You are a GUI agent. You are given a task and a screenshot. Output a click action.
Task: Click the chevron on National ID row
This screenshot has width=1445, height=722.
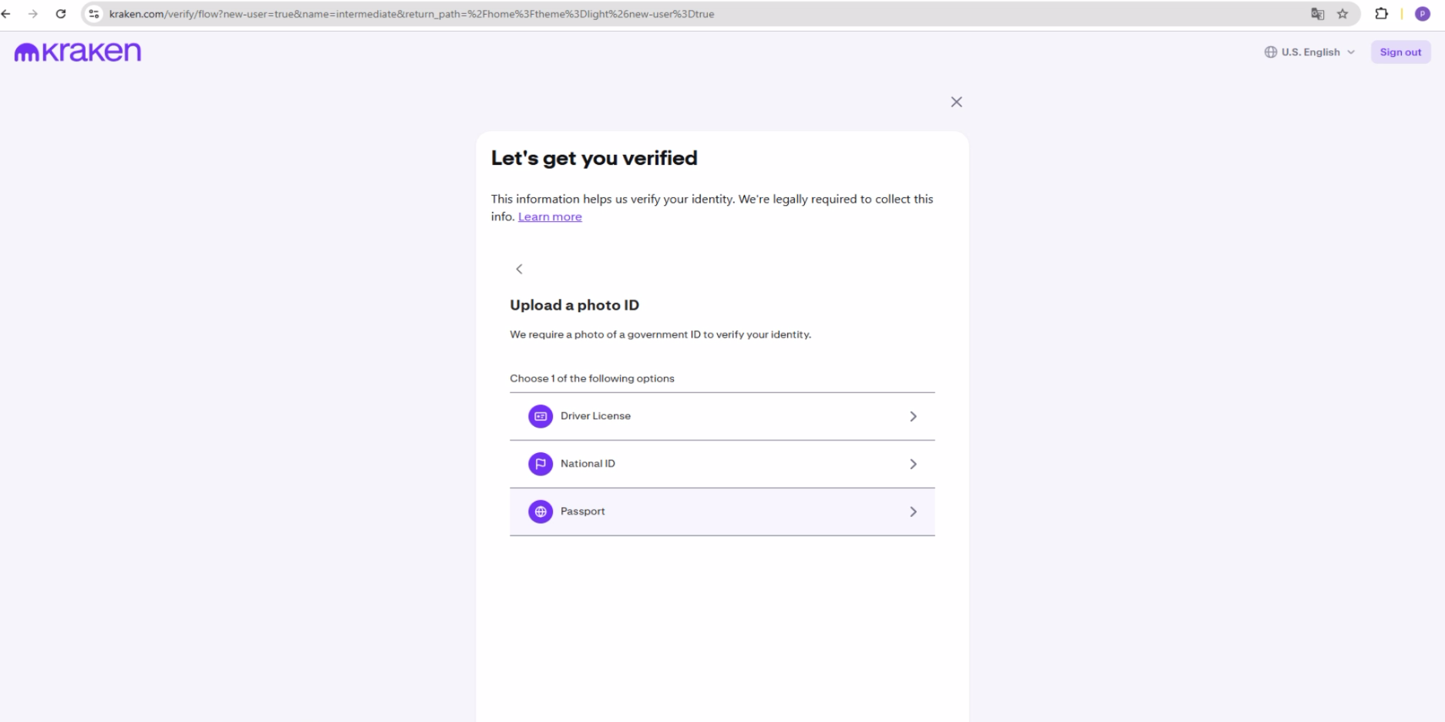point(913,464)
